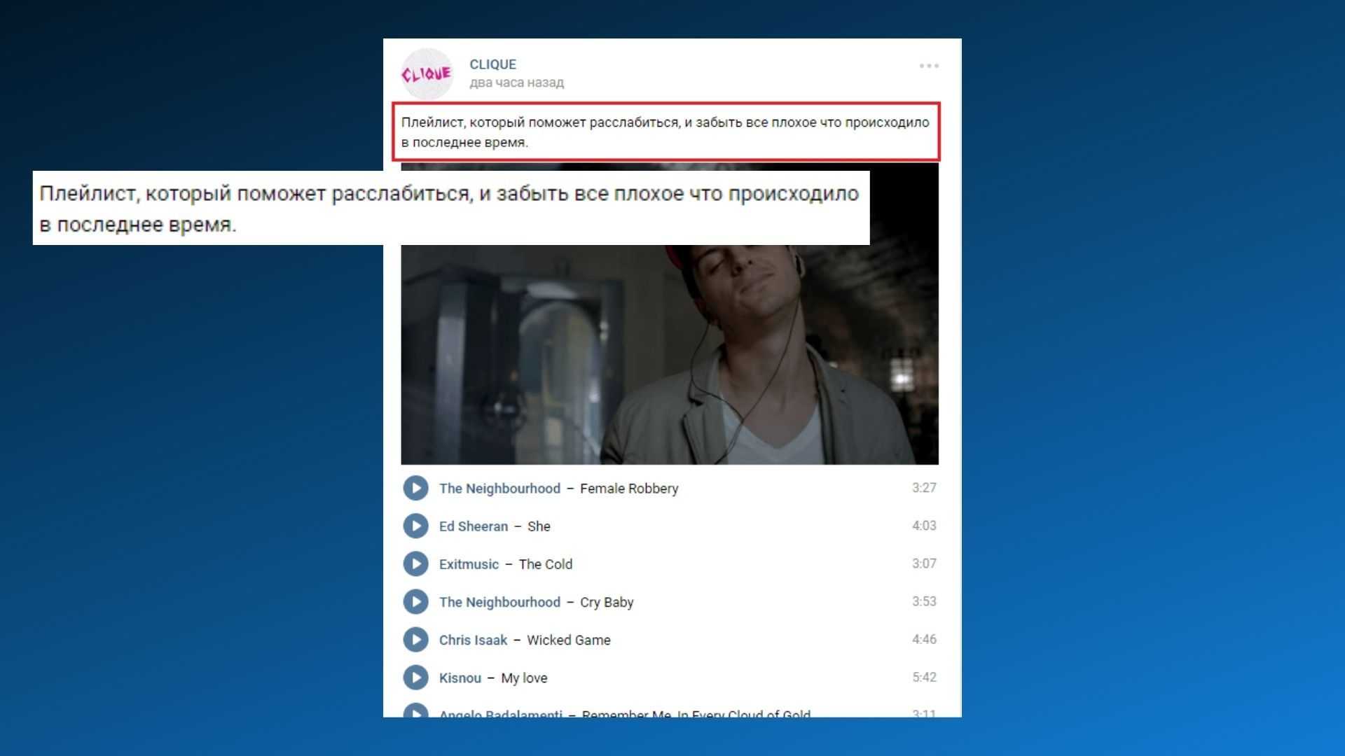The image size is (1345, 756).
Task: Click the red-outlined post text
Action: pos(665,132)
